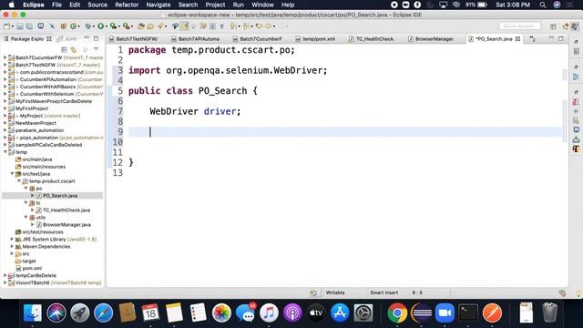Select PO_Search.java in Package Explorer

click(60, 196)
